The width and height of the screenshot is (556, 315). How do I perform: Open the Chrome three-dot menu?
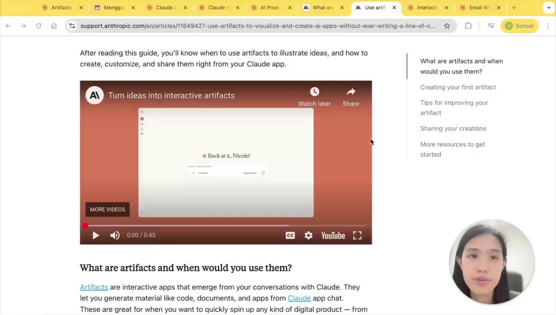548,26
